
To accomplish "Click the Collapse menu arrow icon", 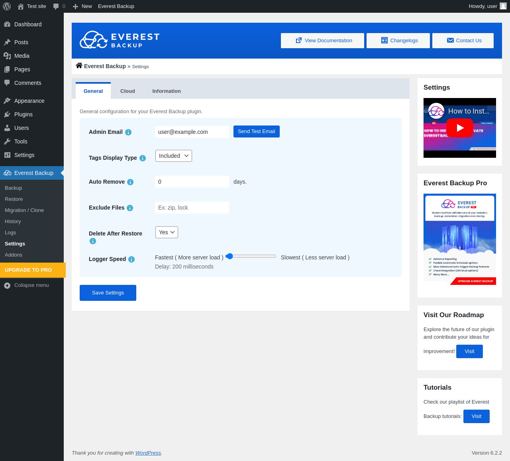I will pyautogui.click(x=7, y=285).
